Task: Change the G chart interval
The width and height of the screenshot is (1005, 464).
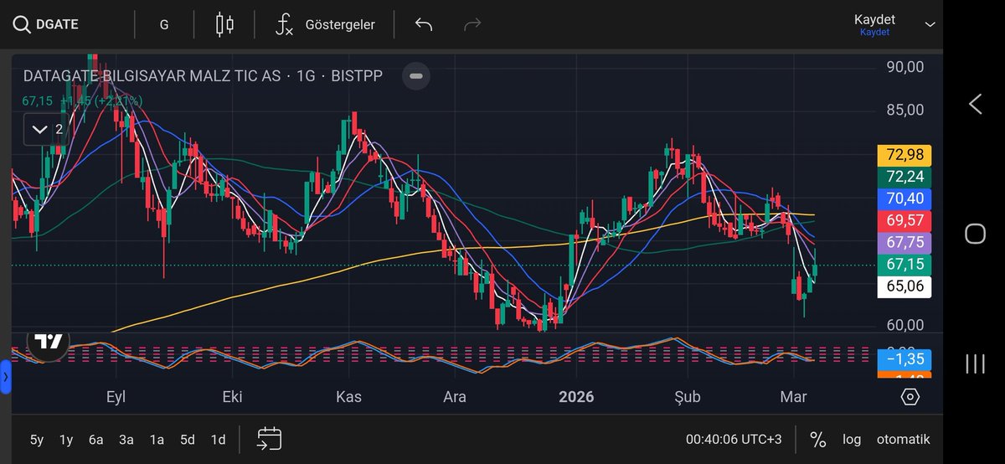Action: pos(164,24)
